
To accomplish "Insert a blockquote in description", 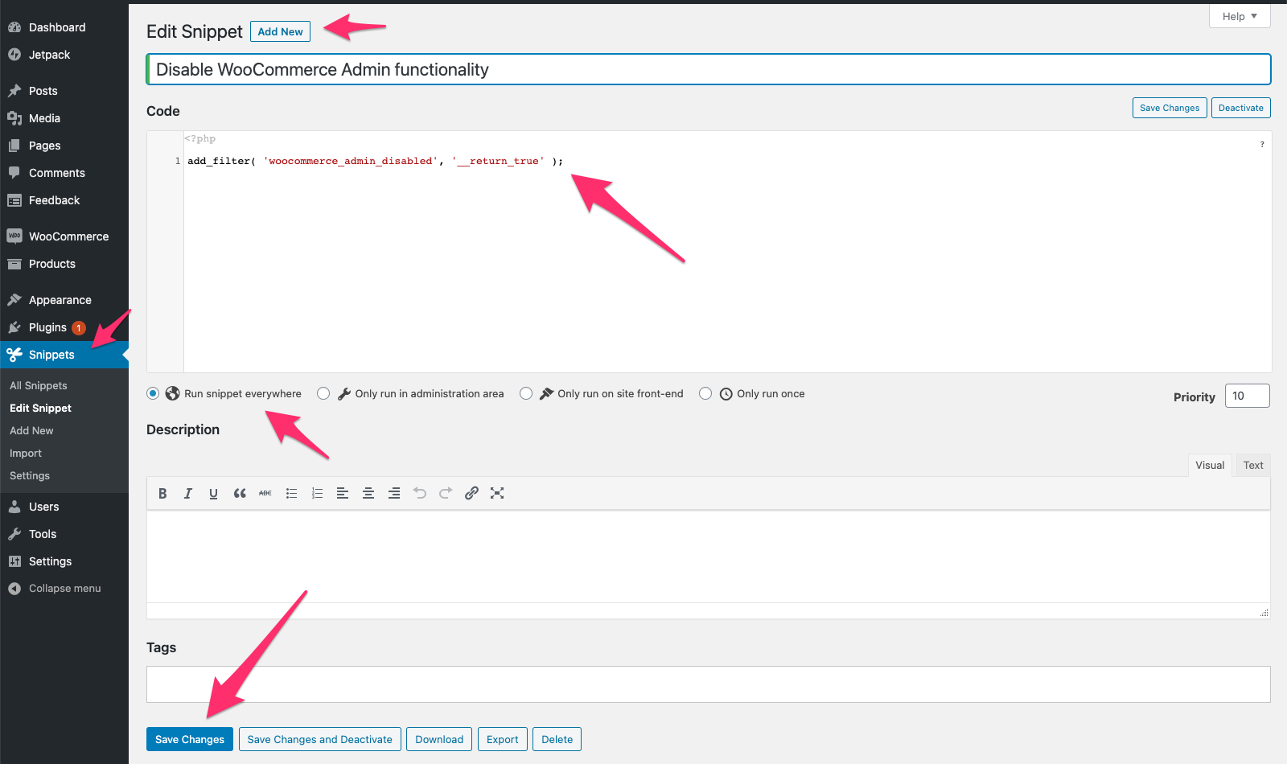I will click(240, 493).
